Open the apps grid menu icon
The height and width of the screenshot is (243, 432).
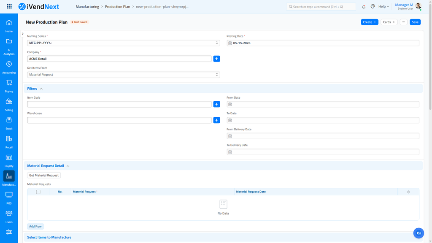(x=9, y=6)
